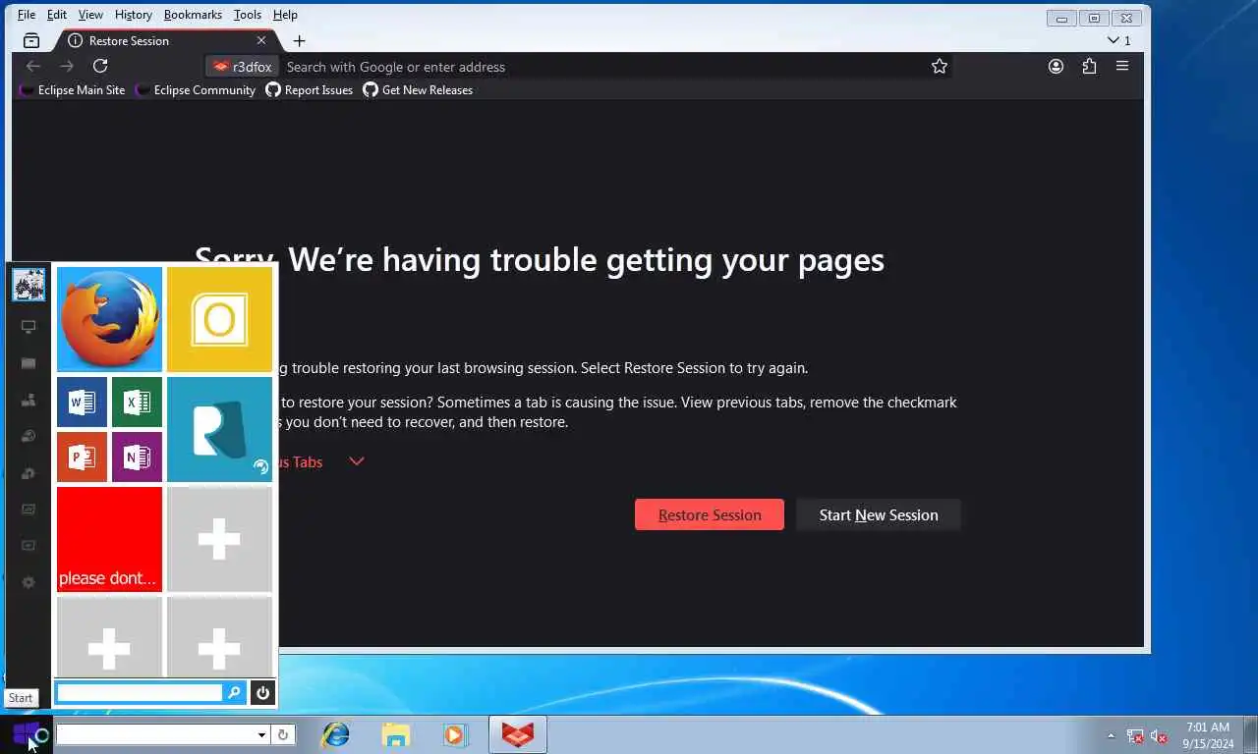The image size is (1258, 754).
Task: Open the Firefox View icon left of tabs
Action: click(31, 40)
